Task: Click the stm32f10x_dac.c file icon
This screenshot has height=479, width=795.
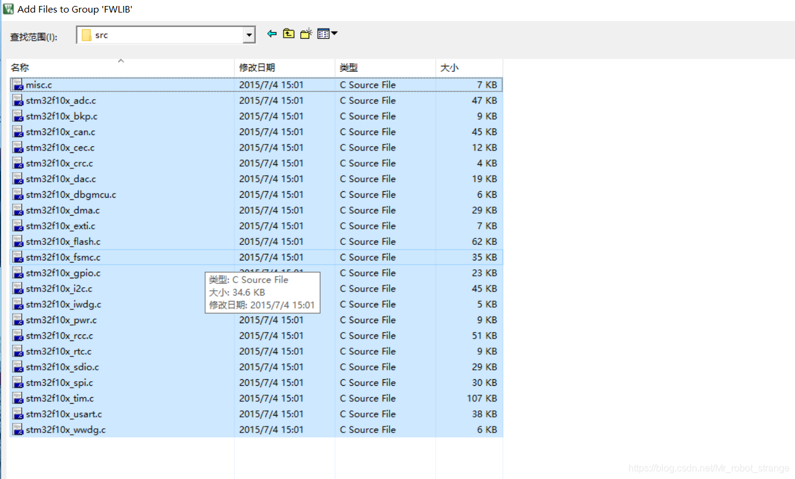Action: click(18, 179)
